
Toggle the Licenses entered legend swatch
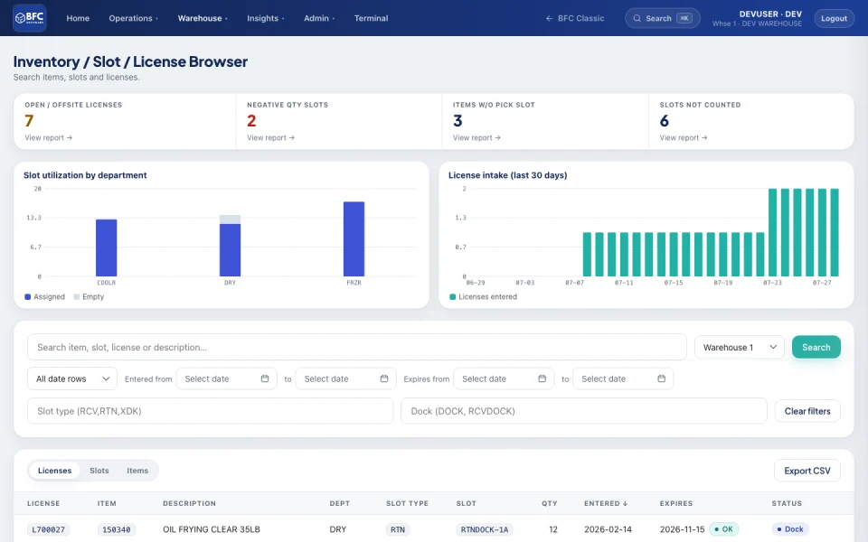tap(452, 296)
